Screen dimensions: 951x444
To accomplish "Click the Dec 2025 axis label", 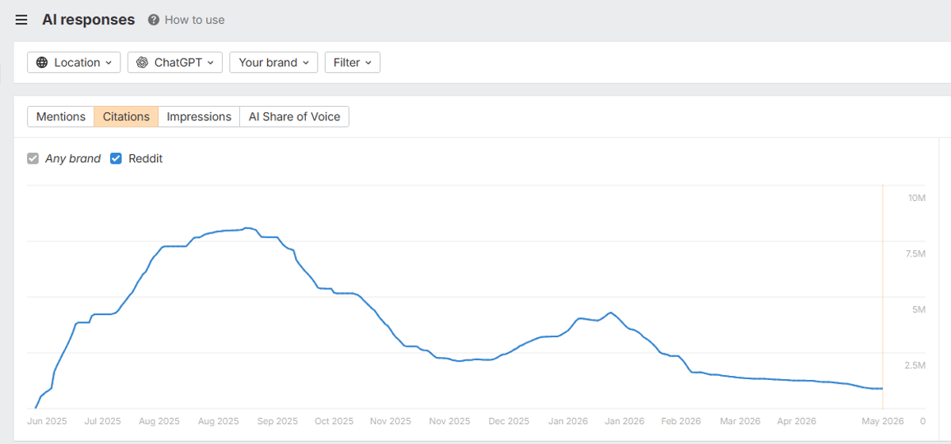I will (508, 421).
